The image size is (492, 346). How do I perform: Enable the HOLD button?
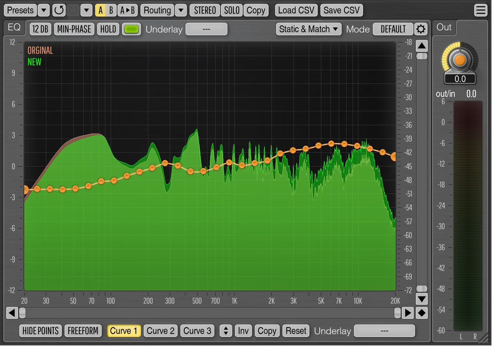(x=108, y=29)
